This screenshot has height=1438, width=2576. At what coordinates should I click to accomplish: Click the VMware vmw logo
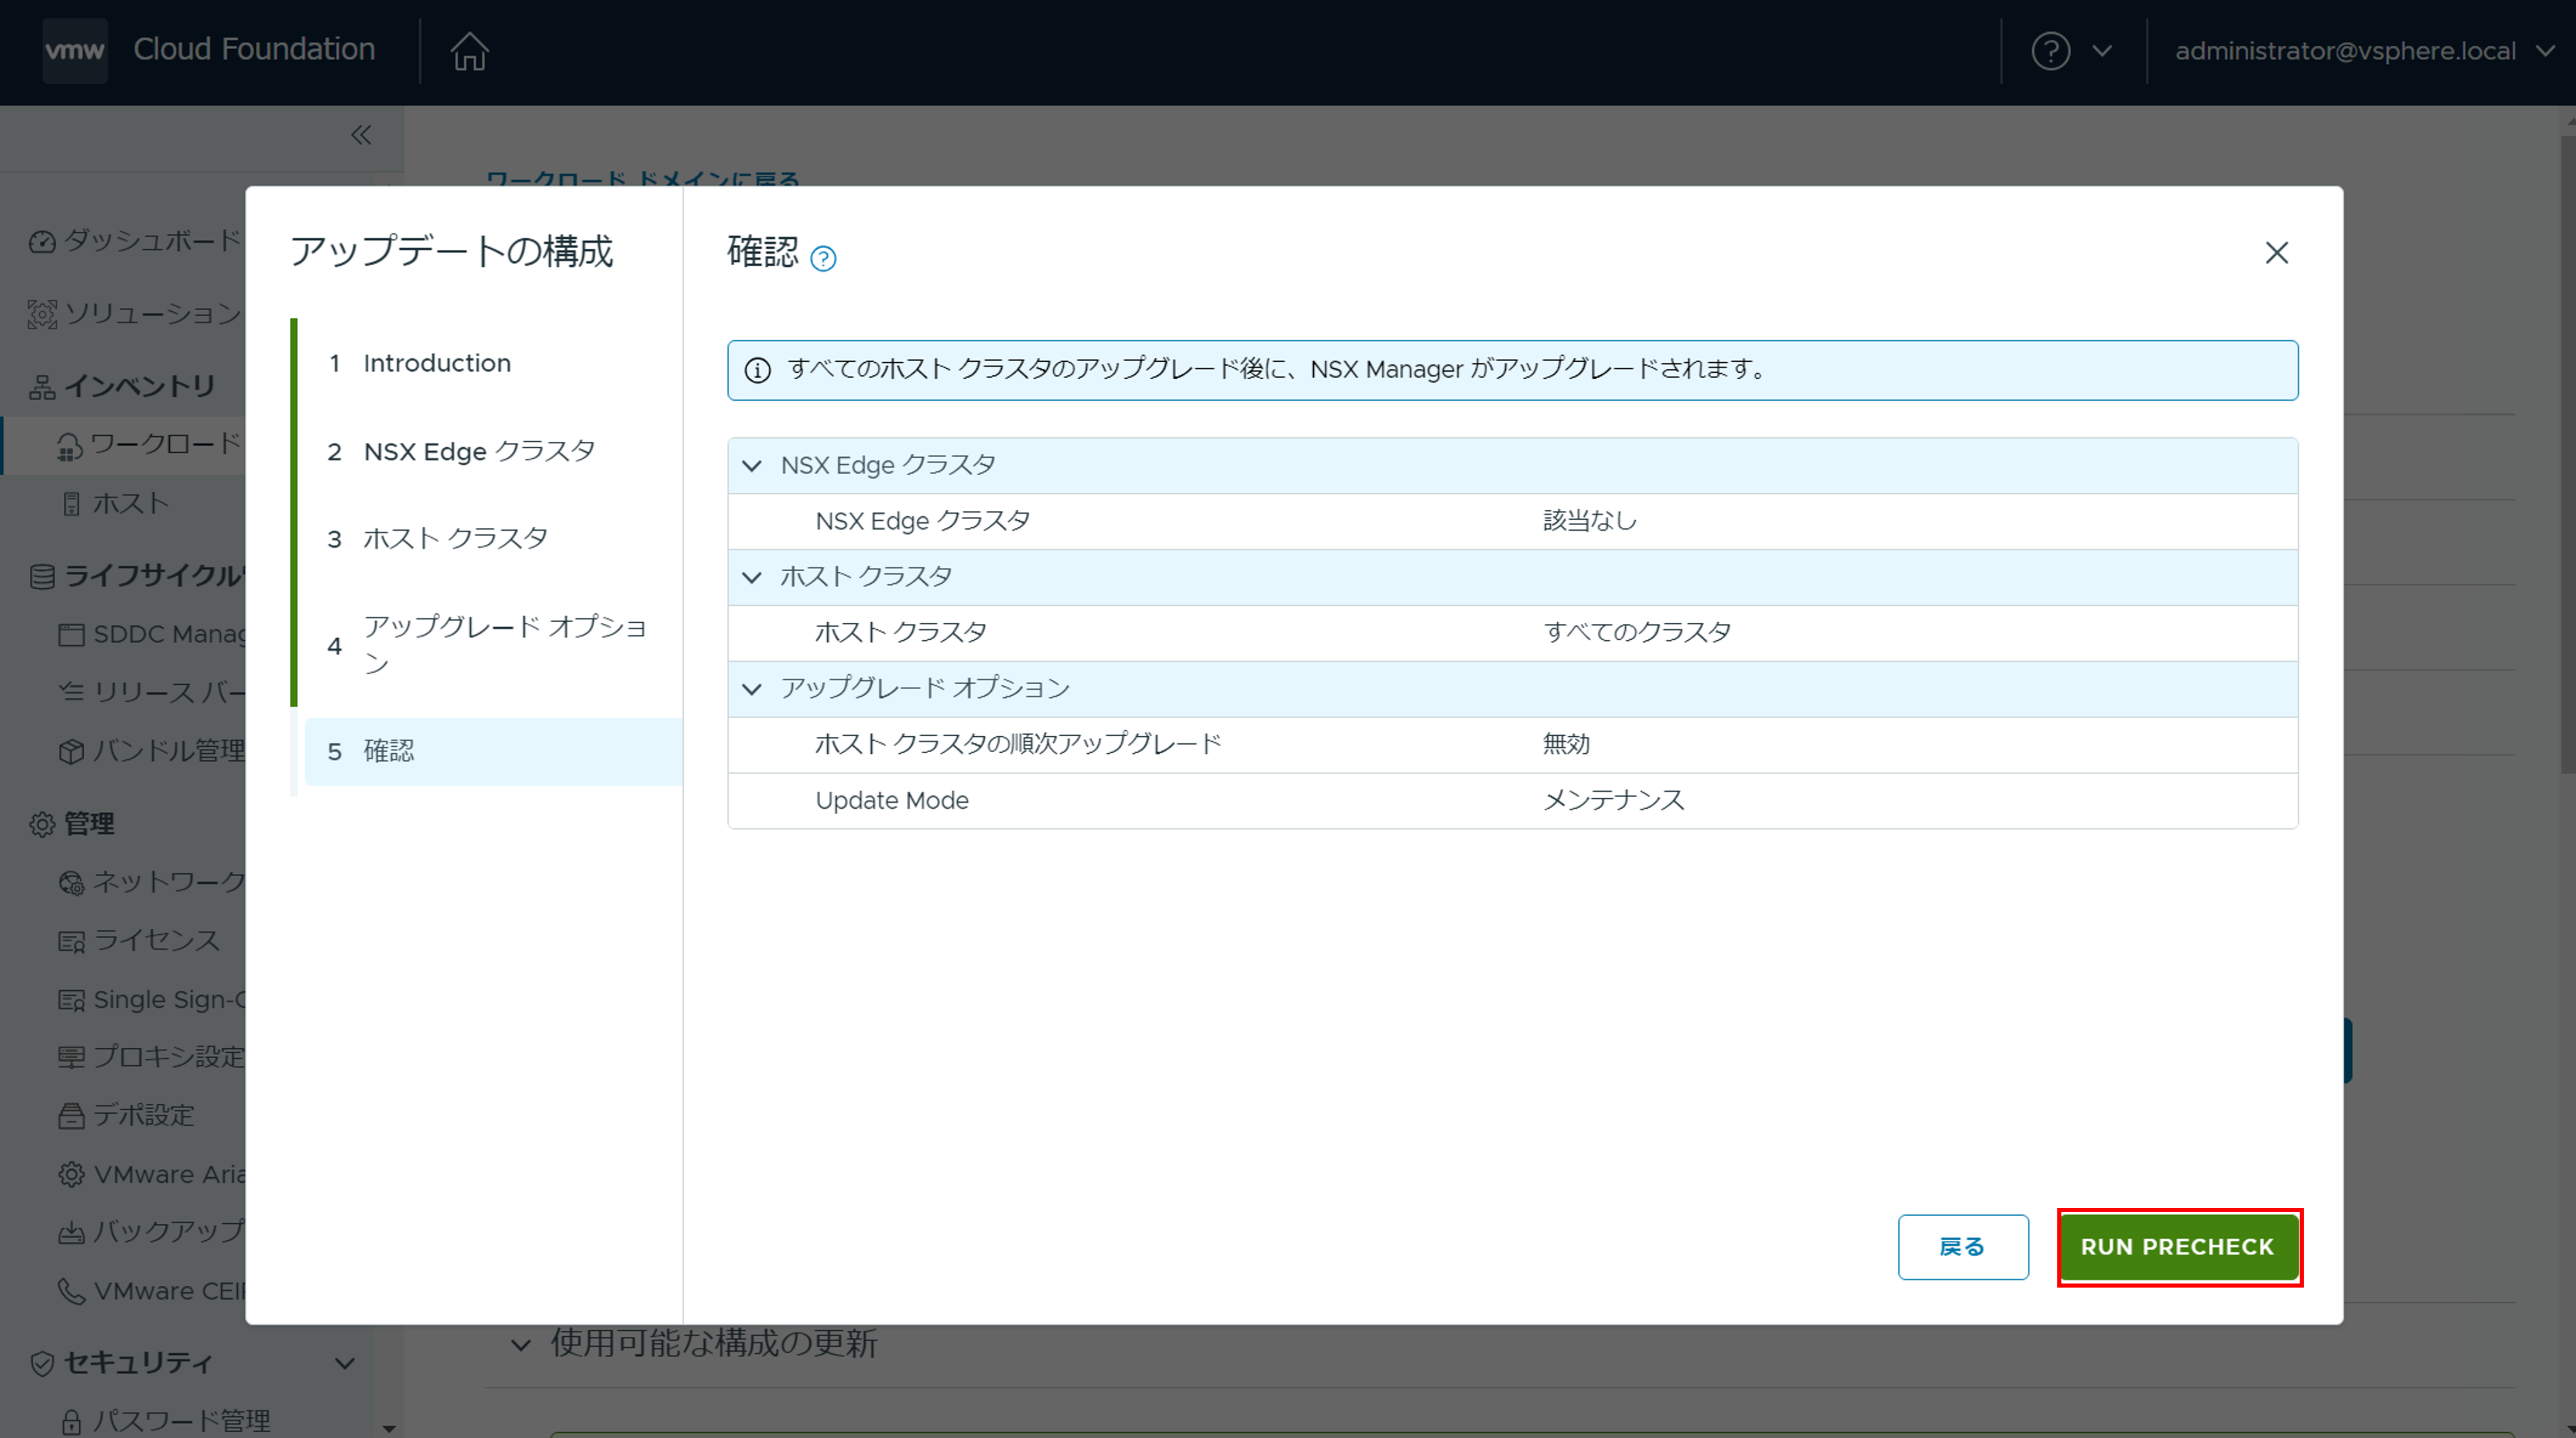tap(75, 50)
